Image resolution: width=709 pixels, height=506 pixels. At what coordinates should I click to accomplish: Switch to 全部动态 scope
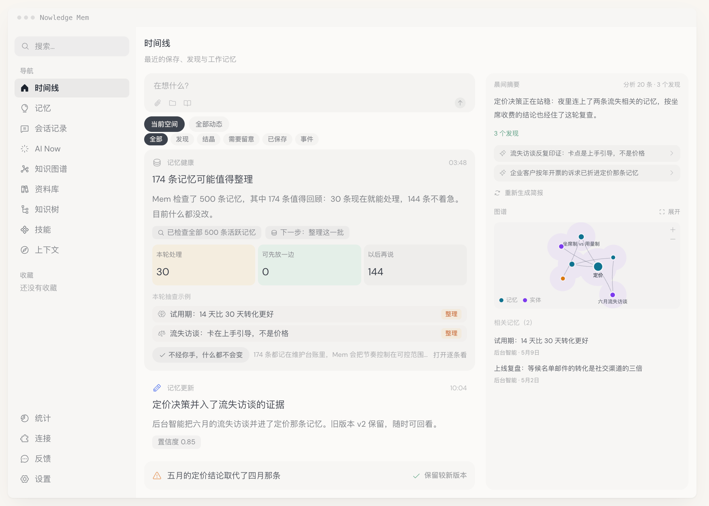[209, 124]
